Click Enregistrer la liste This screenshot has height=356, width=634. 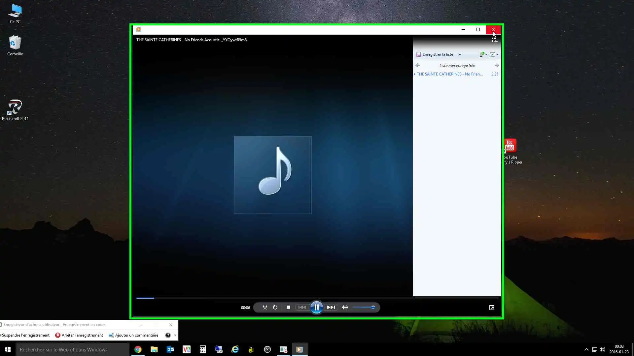click(x=435, y=54)
